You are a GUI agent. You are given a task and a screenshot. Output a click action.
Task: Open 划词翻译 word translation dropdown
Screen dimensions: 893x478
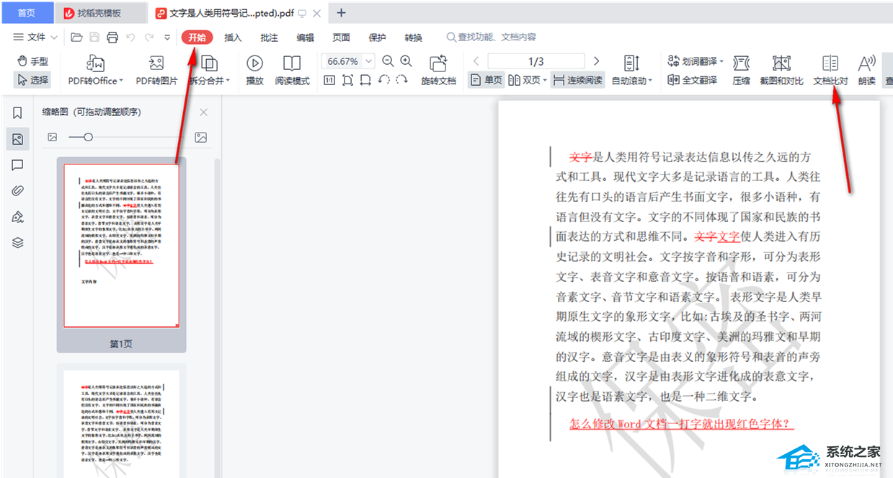[696, 61]
